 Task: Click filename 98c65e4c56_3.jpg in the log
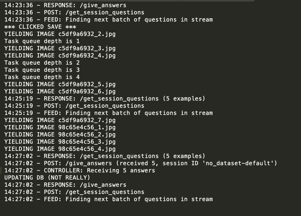click(87, 142)
